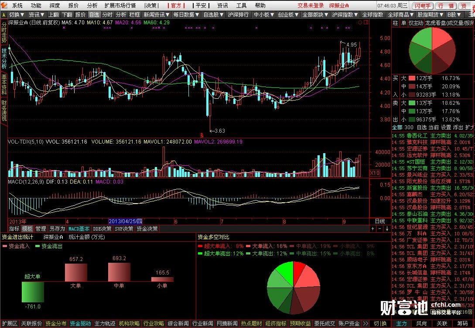Viewport: 475px width, 328px height.
Task: Click the 资金流出 green legend swatch
Action: click(x=38, y=246)
